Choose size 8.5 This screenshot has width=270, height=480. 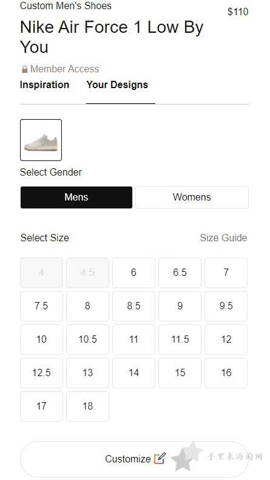[133, 306]
